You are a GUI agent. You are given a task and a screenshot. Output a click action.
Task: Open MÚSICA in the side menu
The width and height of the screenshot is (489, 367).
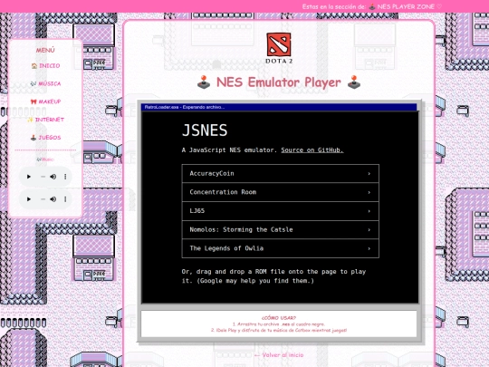(45, 83)
